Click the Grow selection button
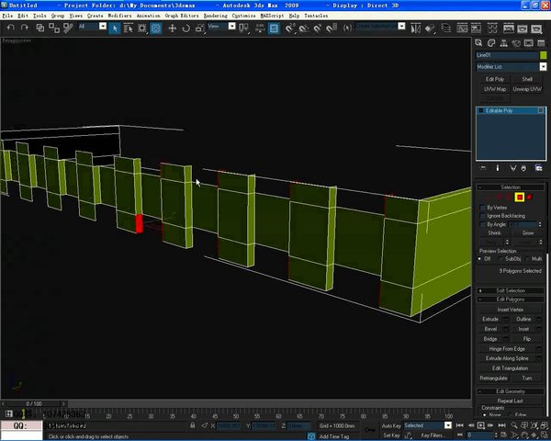This screenshot has height=441, width=551. (527, 232)
